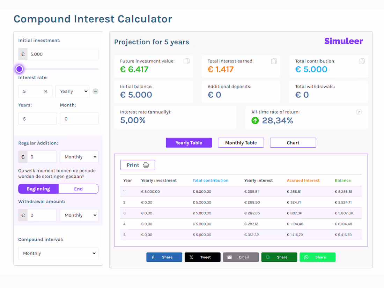Click the € 1.417 total interest amount
The image size is (384, 288).
point(221,69)
